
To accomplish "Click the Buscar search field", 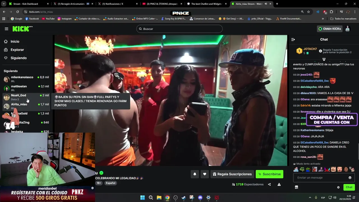I will click(179, 29).
